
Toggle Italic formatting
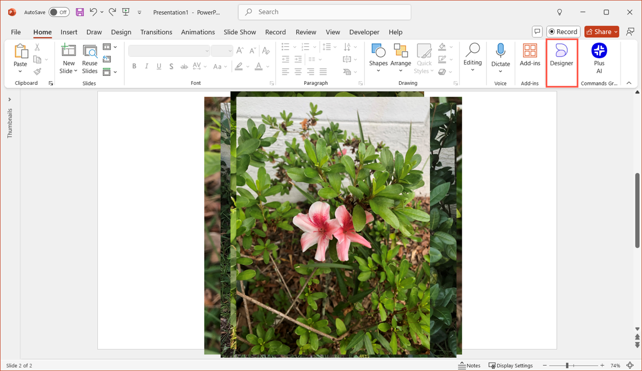pos(147,67)
